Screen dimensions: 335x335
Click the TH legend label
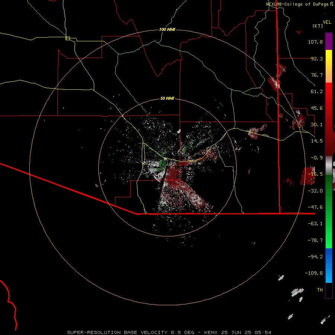320,290
